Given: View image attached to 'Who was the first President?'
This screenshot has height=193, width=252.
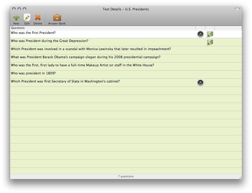Looking at the screenshot, I should click(x=210, y=34).
